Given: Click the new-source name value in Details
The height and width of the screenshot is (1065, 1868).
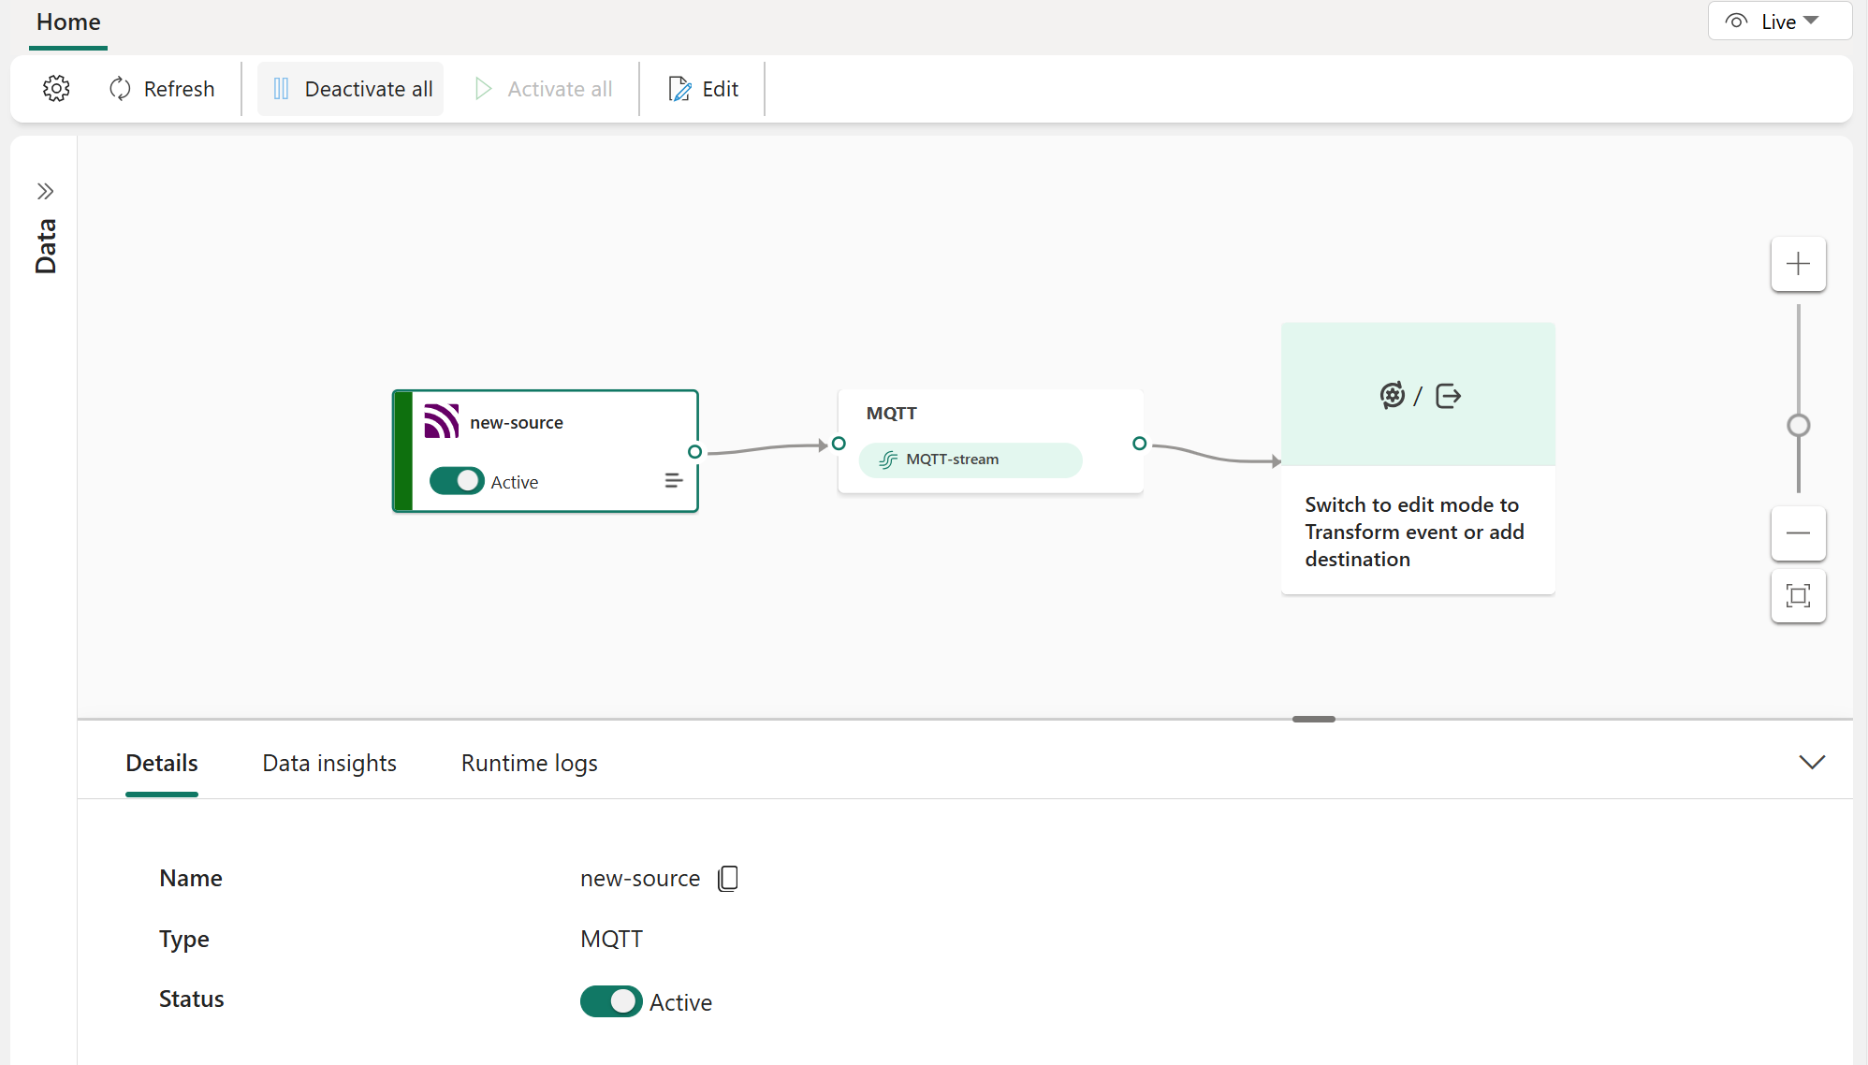Looking at the screenshot, I should pyautogui.click(x=640, y=879).
